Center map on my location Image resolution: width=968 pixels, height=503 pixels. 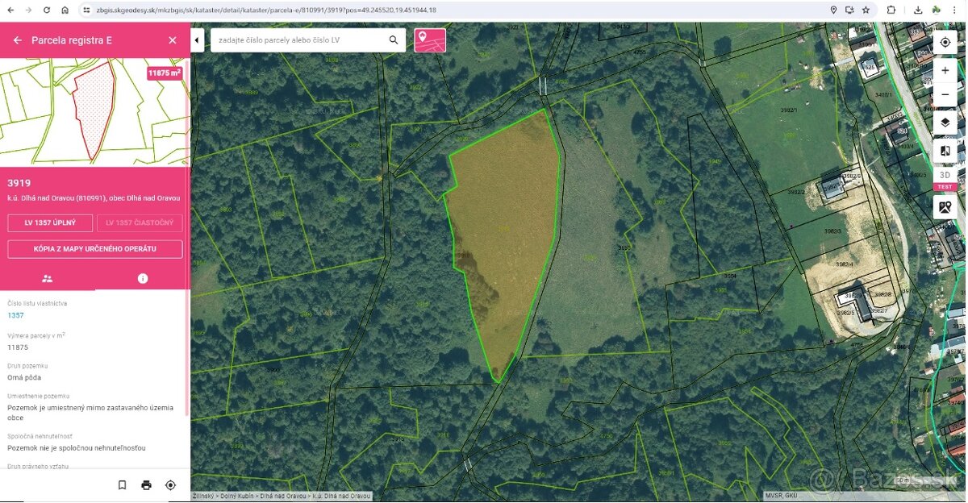coord(945,43)
